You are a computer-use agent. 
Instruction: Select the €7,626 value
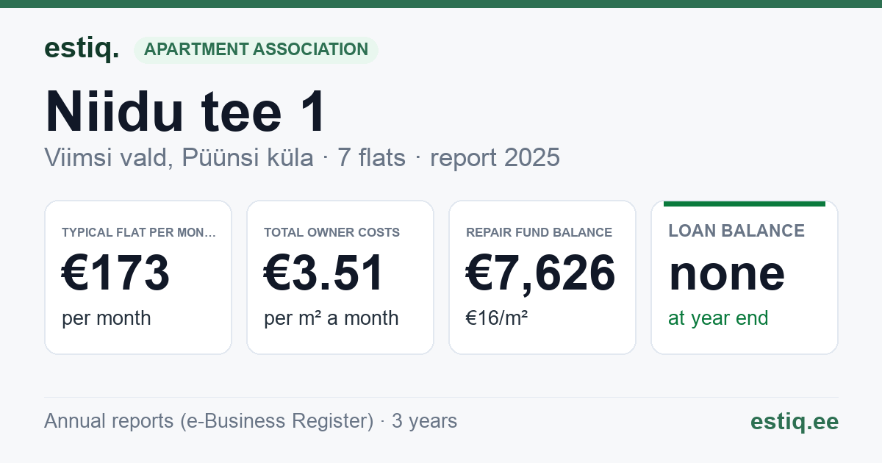pos(540,273)
